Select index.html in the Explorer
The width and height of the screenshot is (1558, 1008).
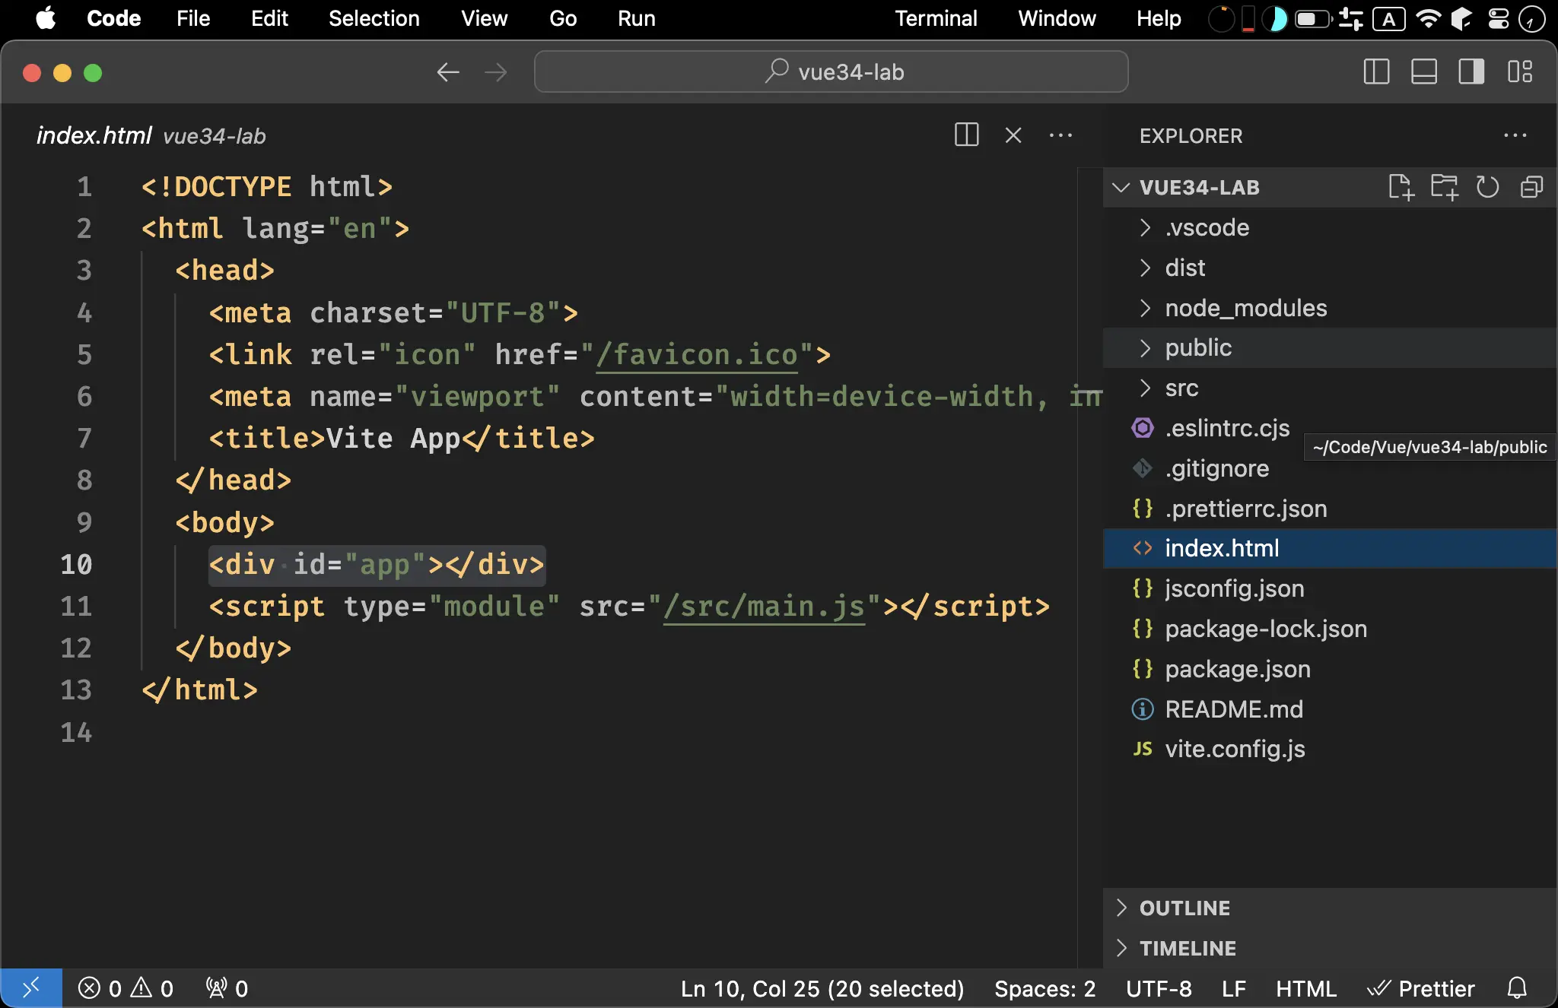1330,548
